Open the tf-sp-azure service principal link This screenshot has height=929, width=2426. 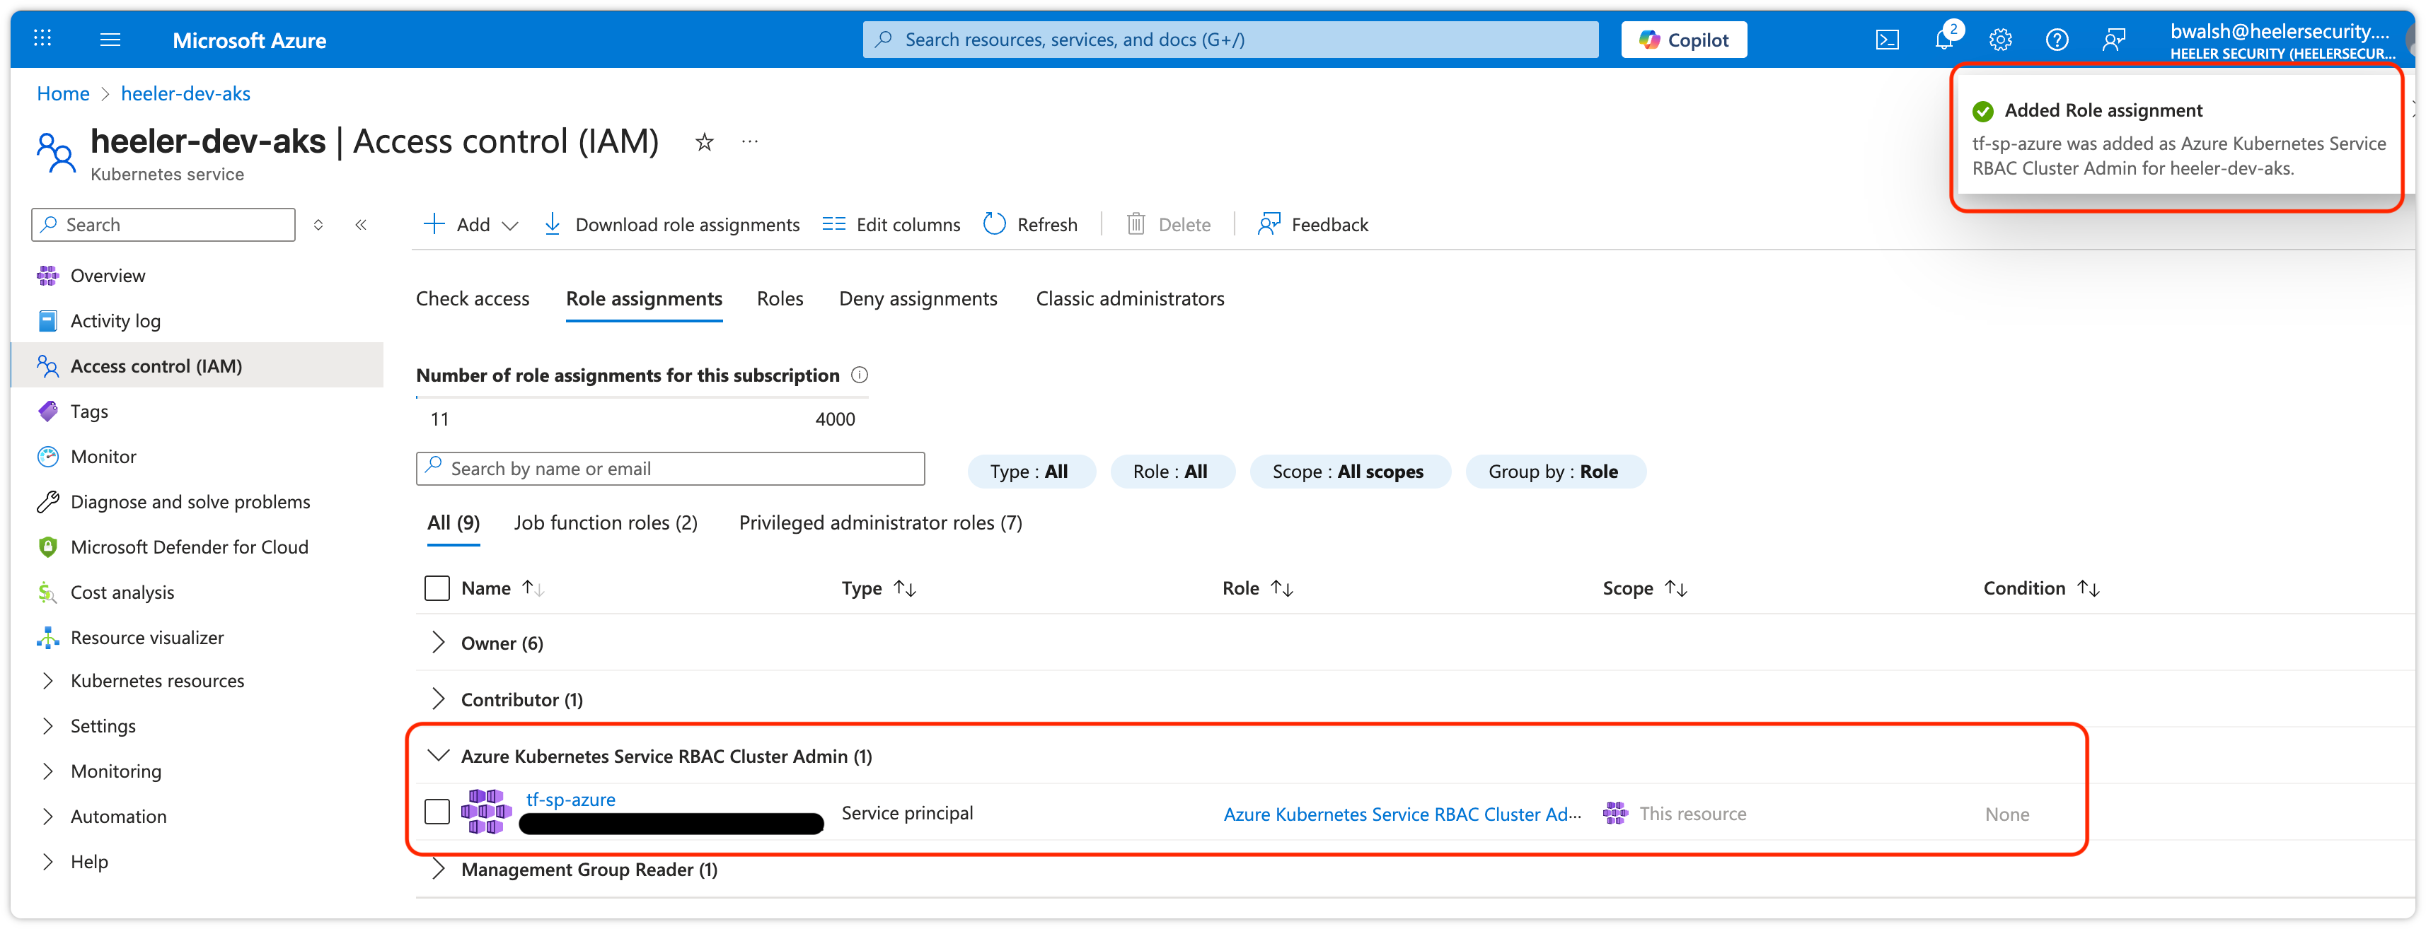pos(570,799)
